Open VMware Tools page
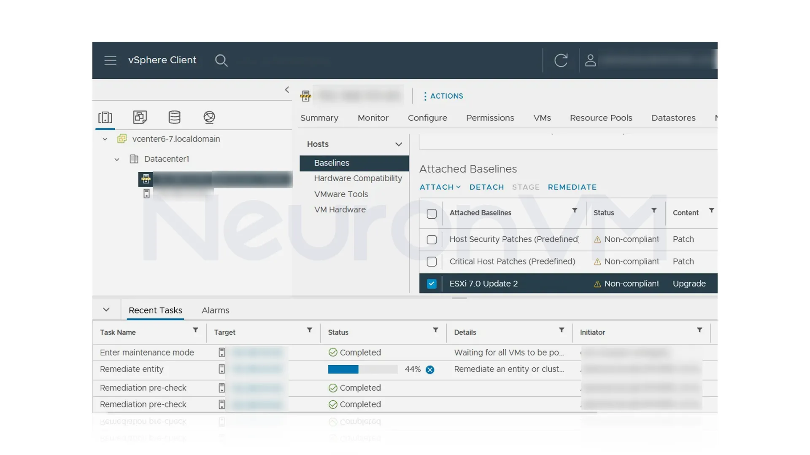The image size is (810, 455). coord(341,194)
